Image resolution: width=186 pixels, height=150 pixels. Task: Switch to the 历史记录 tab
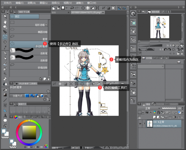(x=158, y=104)
